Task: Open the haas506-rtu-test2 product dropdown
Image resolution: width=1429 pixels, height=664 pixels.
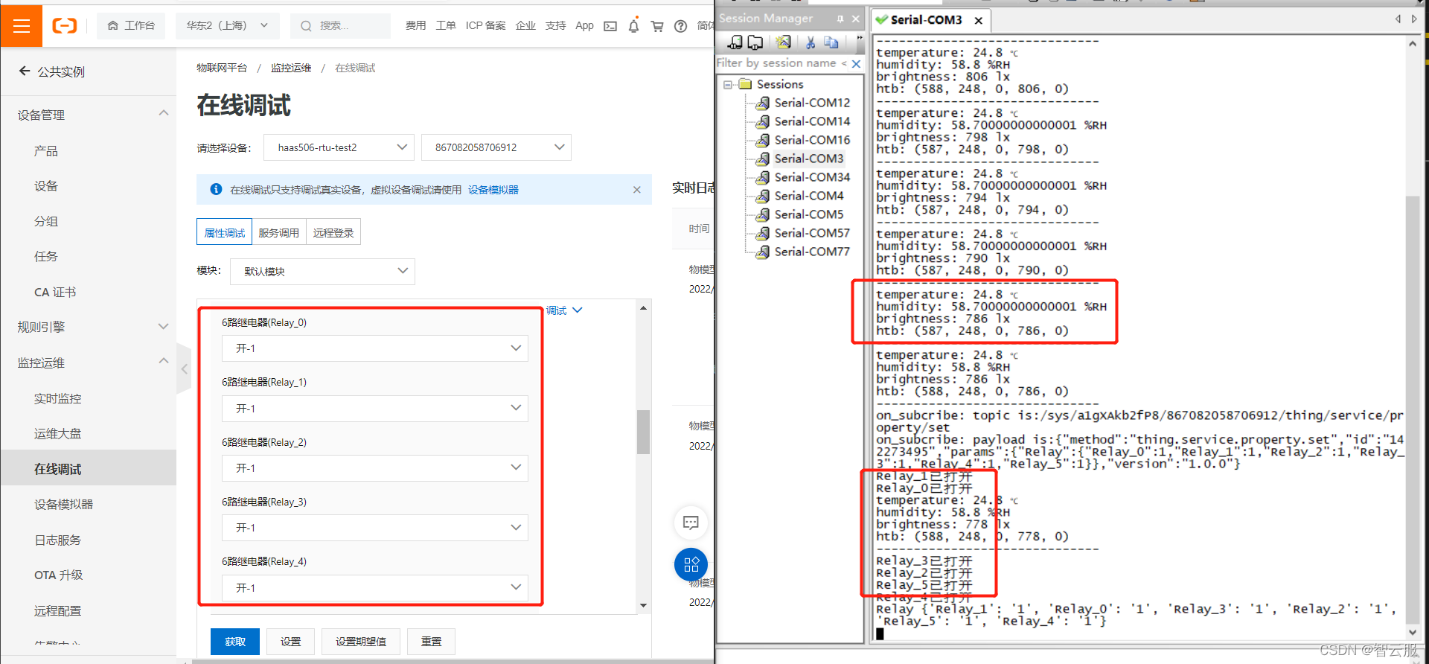Action: [x=339, y=147]
